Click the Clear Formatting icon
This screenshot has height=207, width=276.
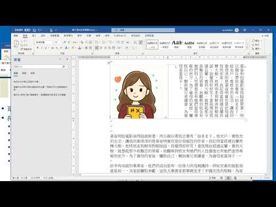[x=82, y=42]
